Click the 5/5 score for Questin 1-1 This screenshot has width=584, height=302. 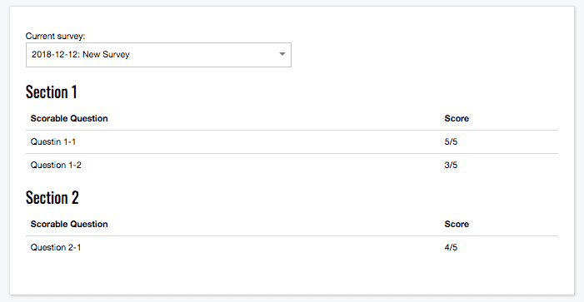coord(451,141)
